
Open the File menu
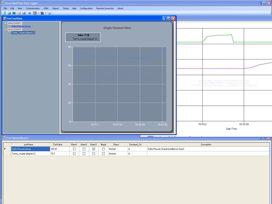pos(5,8)
